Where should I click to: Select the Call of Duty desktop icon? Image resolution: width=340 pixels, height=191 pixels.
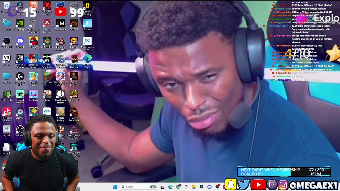point(47,62)
